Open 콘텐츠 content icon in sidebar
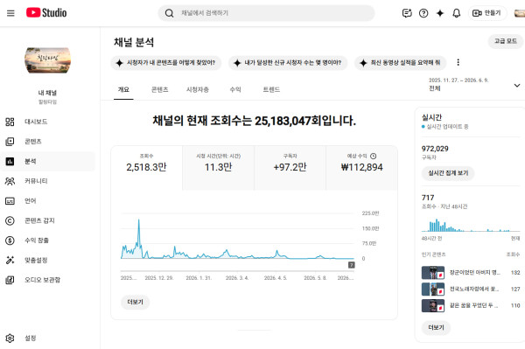This screenshot has height=349, width=525. tap(10, 142)
